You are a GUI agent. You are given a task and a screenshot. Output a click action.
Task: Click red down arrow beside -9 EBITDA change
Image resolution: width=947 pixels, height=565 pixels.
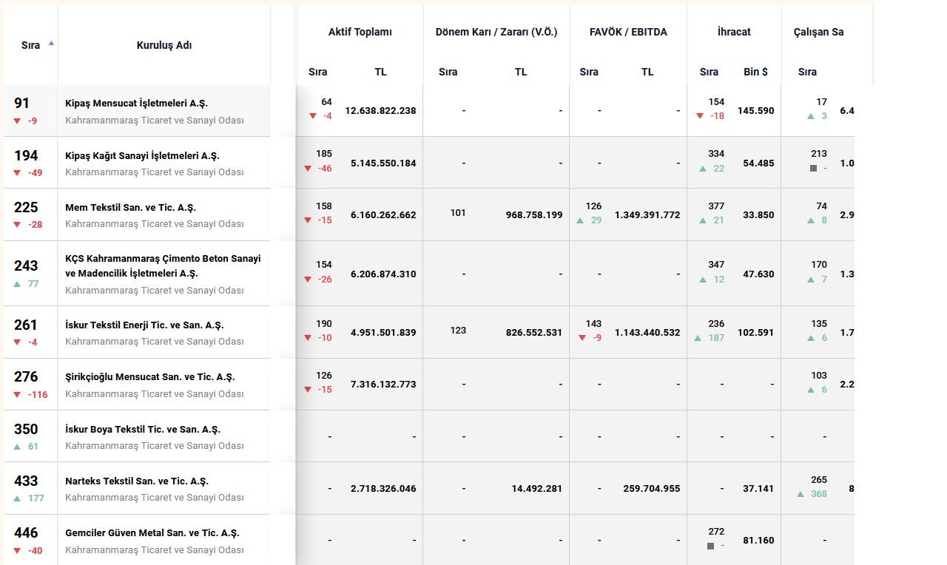[x=583, y=338]
